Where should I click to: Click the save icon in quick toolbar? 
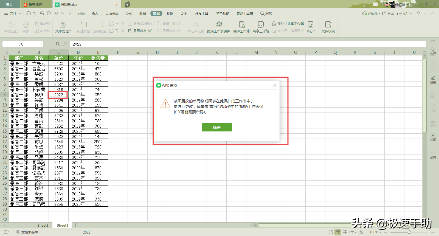click(x=29, y=13)
